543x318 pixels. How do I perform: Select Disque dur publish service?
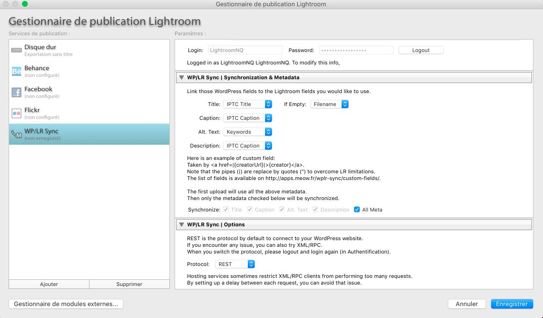(x=89, y=50)
